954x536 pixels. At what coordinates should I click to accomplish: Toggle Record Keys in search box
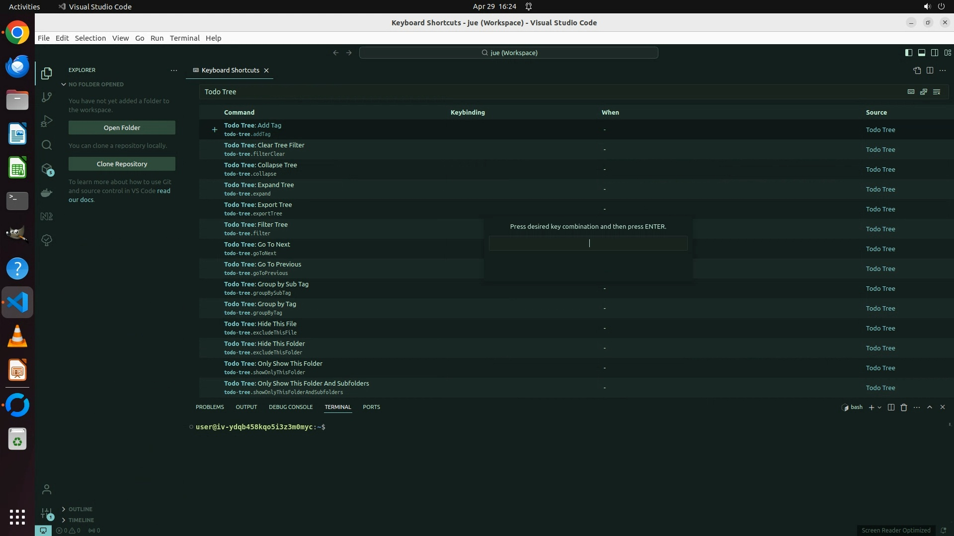(x=911, y=92)
